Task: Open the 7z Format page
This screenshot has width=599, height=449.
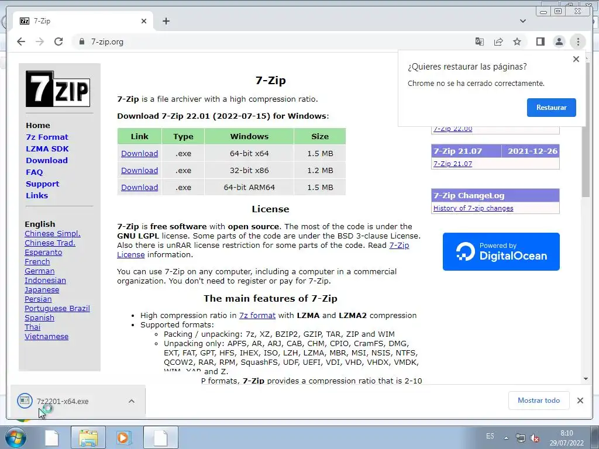Action: (47, 137)
